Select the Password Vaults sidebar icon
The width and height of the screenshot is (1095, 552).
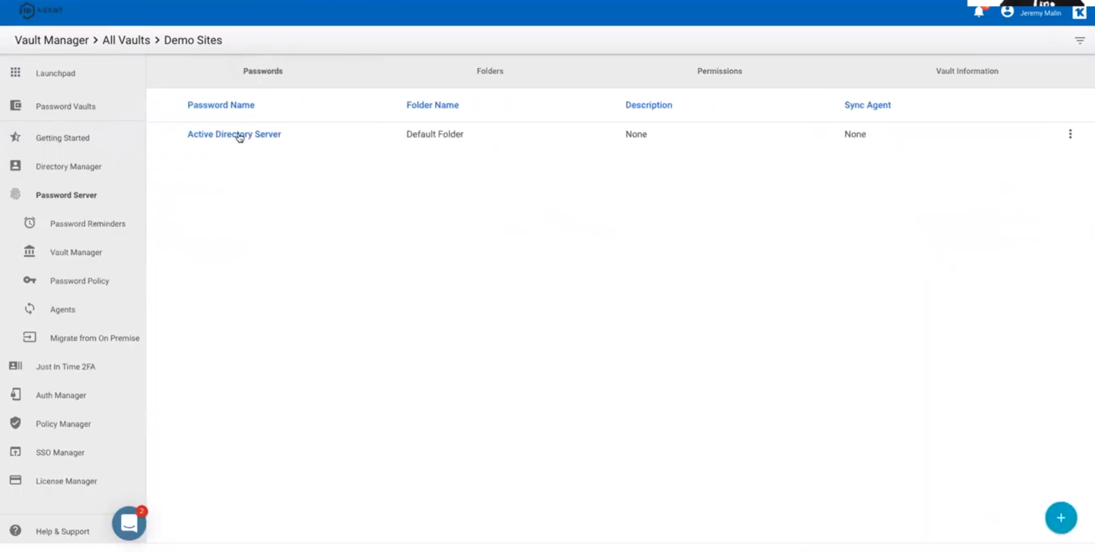pyautogui.click(x=15, y=106)
